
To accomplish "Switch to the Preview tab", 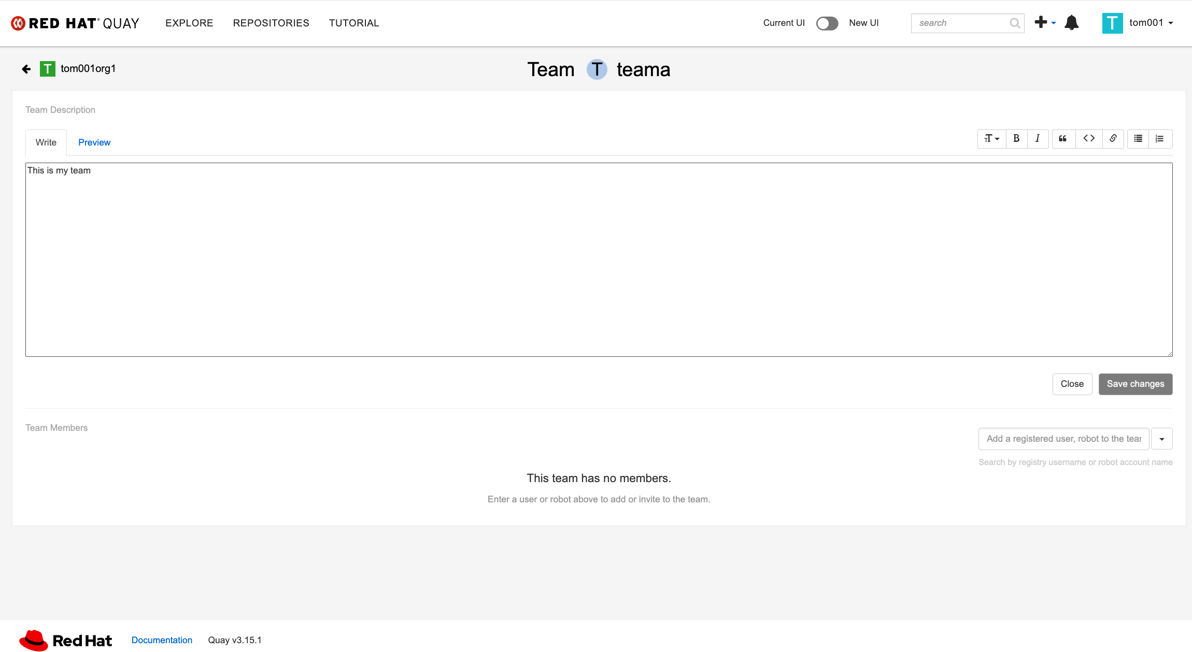I will pyautogui.click(x=94, y=142).
